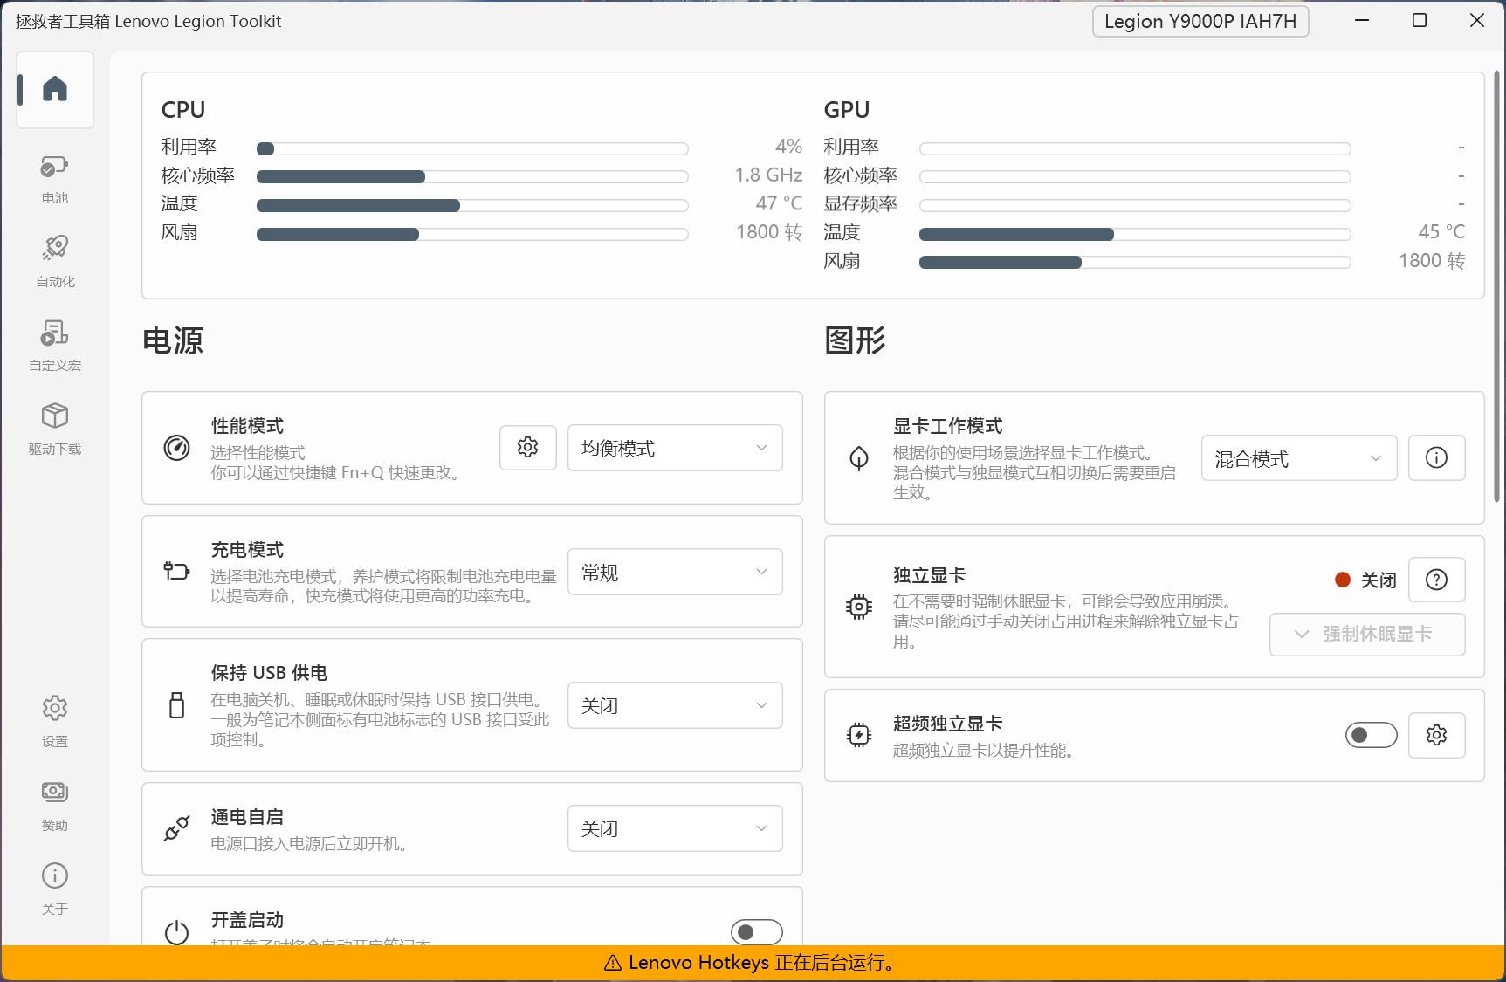Click the 保持 USB 供电 title text
1506x982 pixels.
(270, 672)
